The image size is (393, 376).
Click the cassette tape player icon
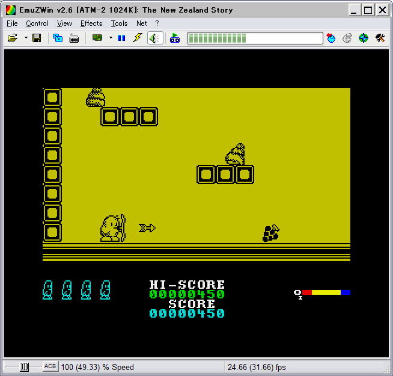174,38
